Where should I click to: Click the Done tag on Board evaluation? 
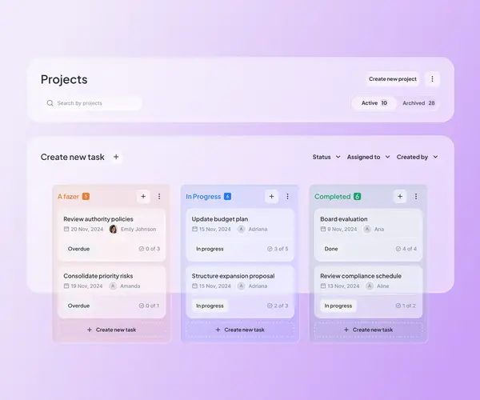(331, 249)
